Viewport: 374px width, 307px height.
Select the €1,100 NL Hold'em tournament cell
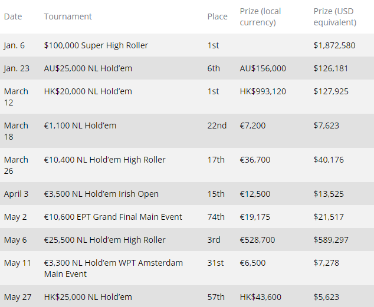[80, 126]
